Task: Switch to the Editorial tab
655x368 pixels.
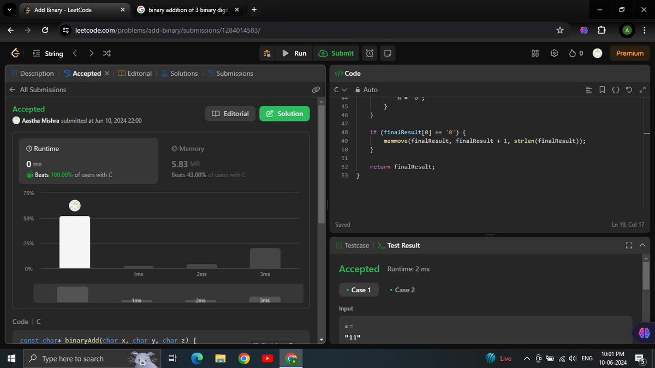Action: click(x=135, y=73)
